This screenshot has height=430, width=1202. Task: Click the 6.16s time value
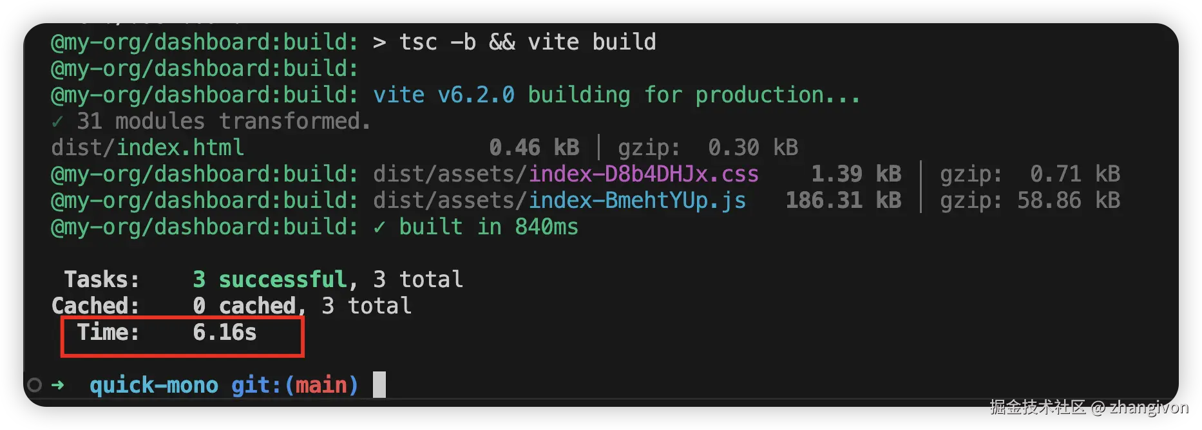tap(224, 333)
